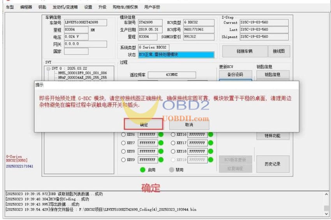Click the KEY17 ID field FFFFFFFF
The height and width of the screenshot is (220, 331).
tap(197, 143)
